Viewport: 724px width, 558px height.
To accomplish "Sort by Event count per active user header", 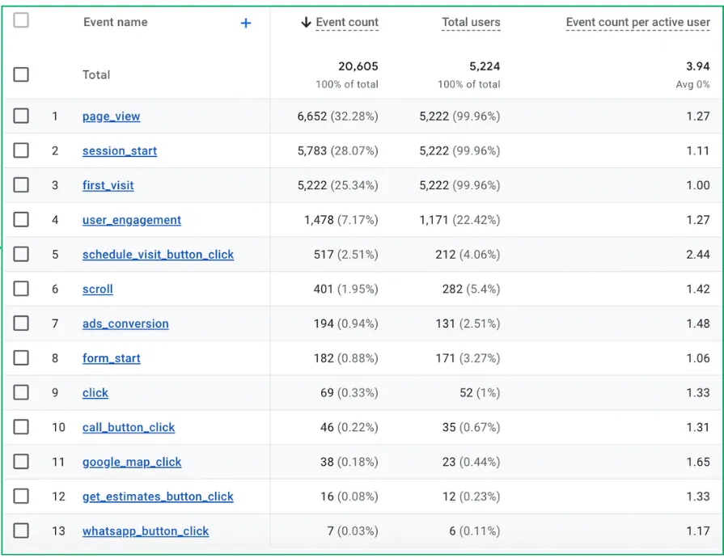I will point(637,22).
